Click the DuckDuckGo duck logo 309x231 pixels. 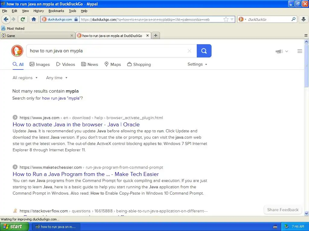click(x=17, y=51)
